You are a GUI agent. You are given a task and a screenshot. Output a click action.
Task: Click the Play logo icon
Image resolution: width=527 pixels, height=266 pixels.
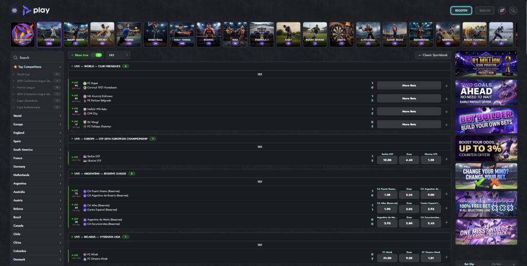(x=27, y=10)
